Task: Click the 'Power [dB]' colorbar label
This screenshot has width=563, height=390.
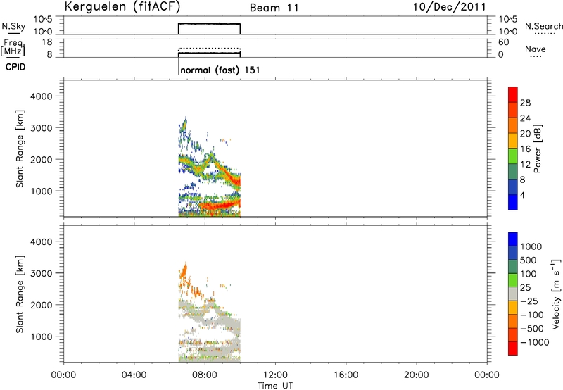Action: pos(537,149)
